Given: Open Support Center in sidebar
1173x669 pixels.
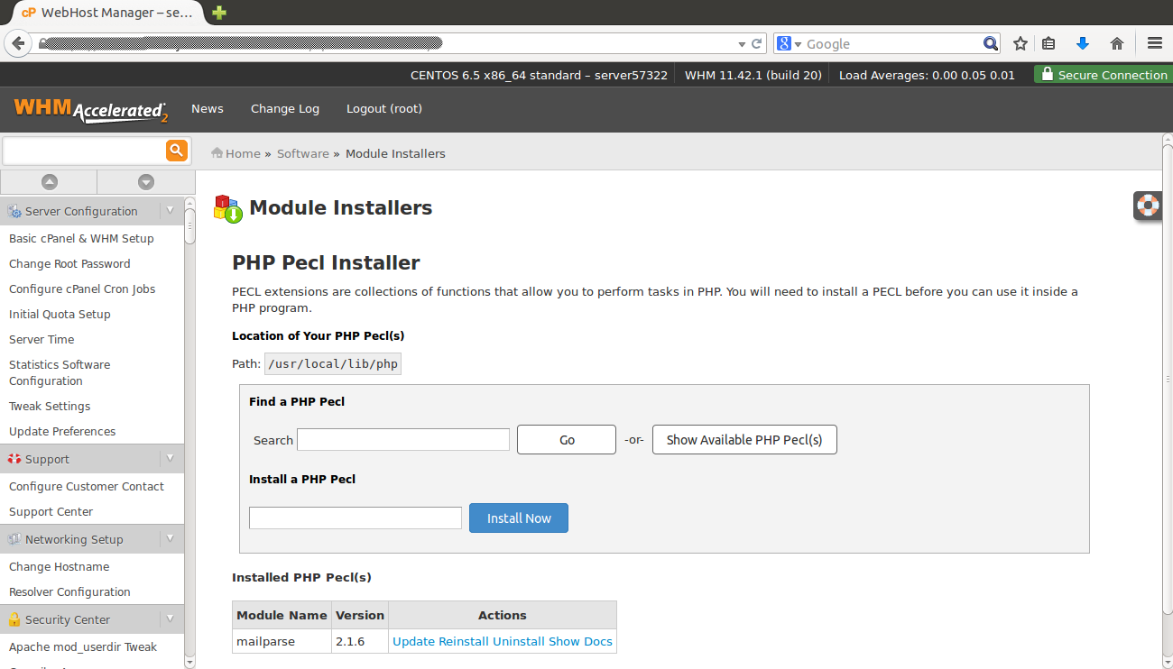Looking at the screenshot, I should tap(51, 511).
